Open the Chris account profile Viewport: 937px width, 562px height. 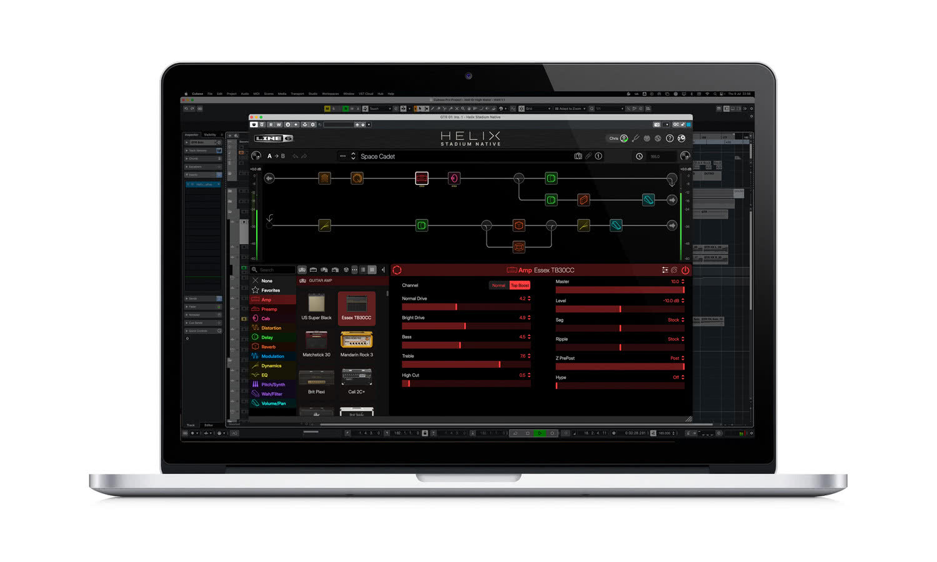tap(618, 139)
